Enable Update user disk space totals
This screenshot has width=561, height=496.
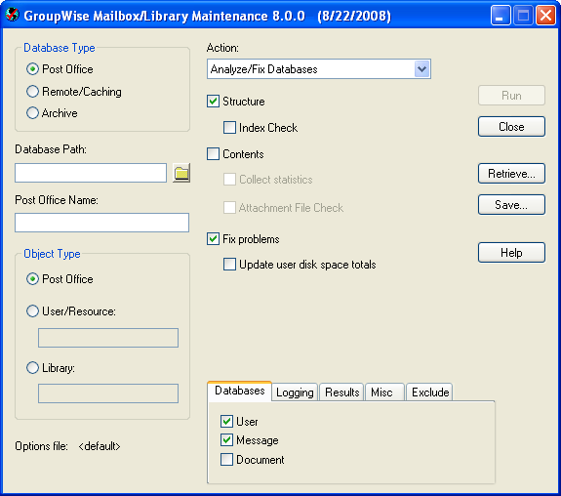[x=229, y=265]
